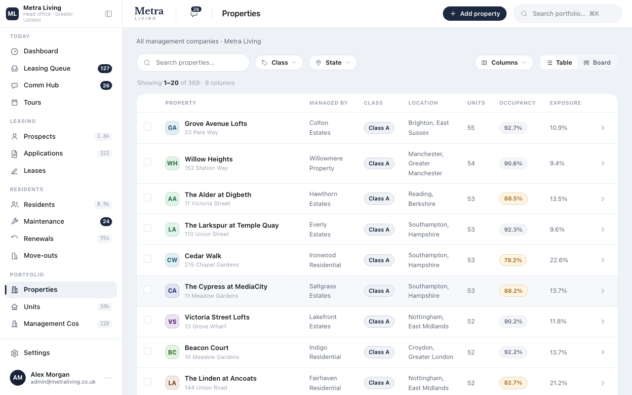Click the Management Cos building icon
Image resolution: width=632 pixels, height=395 pixels.
[14, 324]
